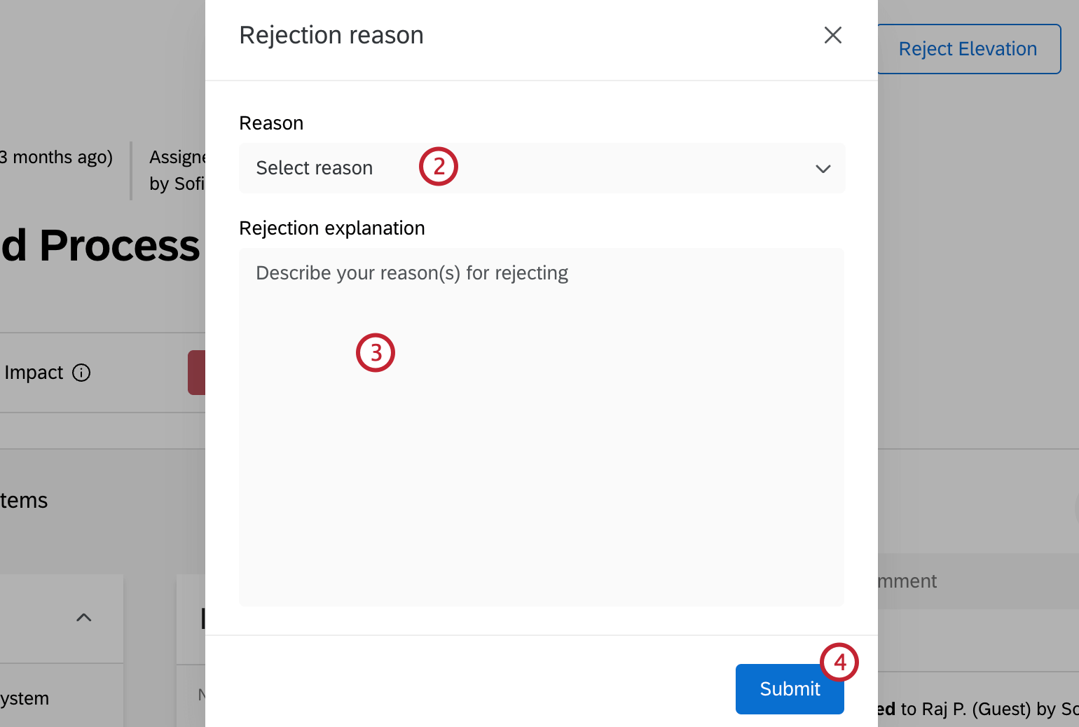Click the Reason field label
Viewport: 1079px width, 727px height.
271,123
